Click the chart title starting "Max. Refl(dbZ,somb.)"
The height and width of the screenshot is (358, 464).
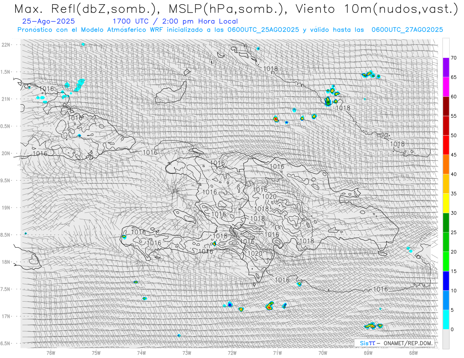(x=236, y=9)
